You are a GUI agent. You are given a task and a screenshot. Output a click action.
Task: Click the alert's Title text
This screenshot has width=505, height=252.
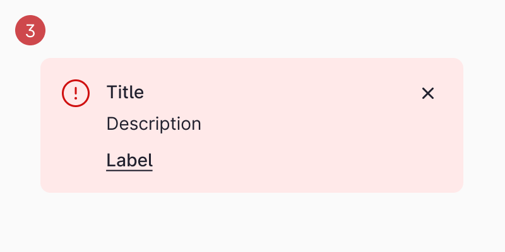coord(125,93)
